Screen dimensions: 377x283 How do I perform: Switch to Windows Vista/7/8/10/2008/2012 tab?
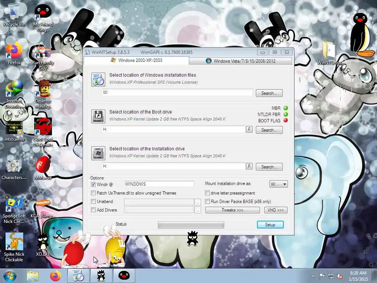[x=241, y=61]
